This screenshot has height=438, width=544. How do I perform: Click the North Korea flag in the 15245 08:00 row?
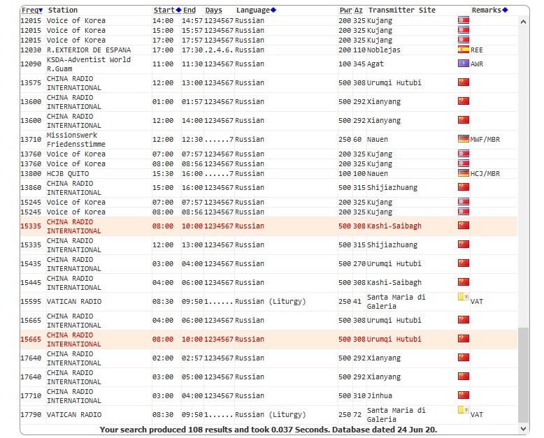coord(464,212)
